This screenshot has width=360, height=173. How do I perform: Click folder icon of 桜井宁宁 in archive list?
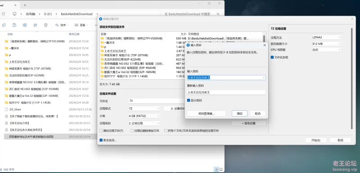point(102,76)
